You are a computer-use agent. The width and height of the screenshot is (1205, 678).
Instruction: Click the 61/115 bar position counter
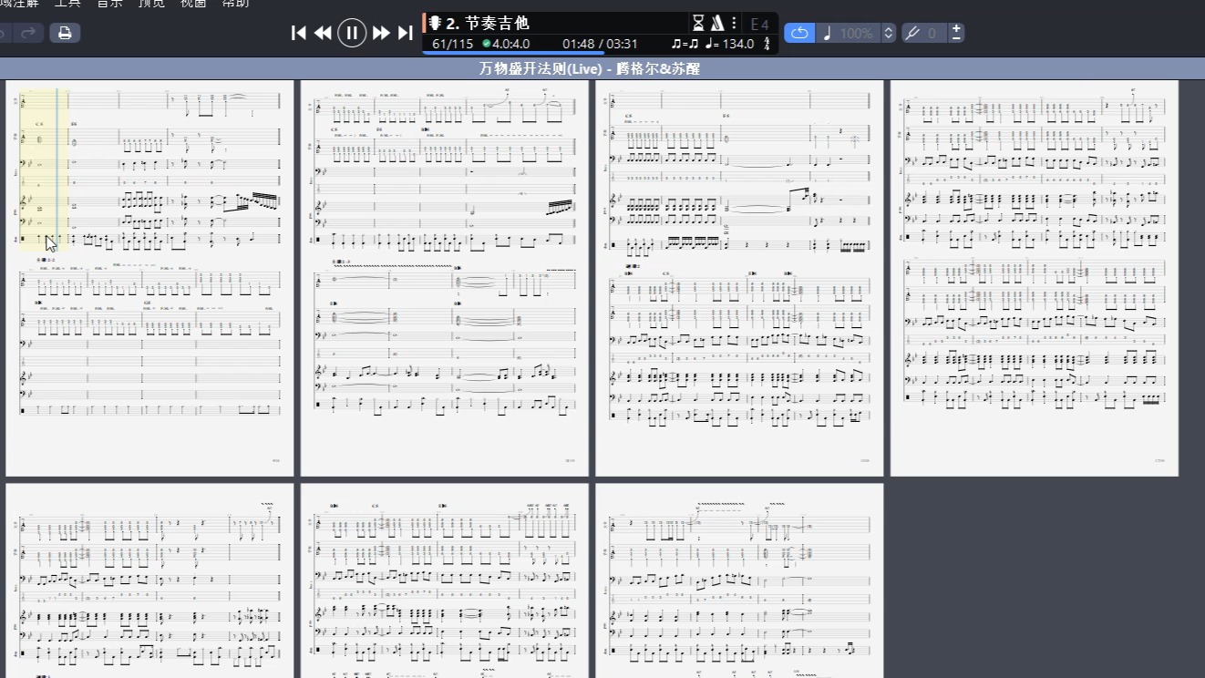point(452,44)
